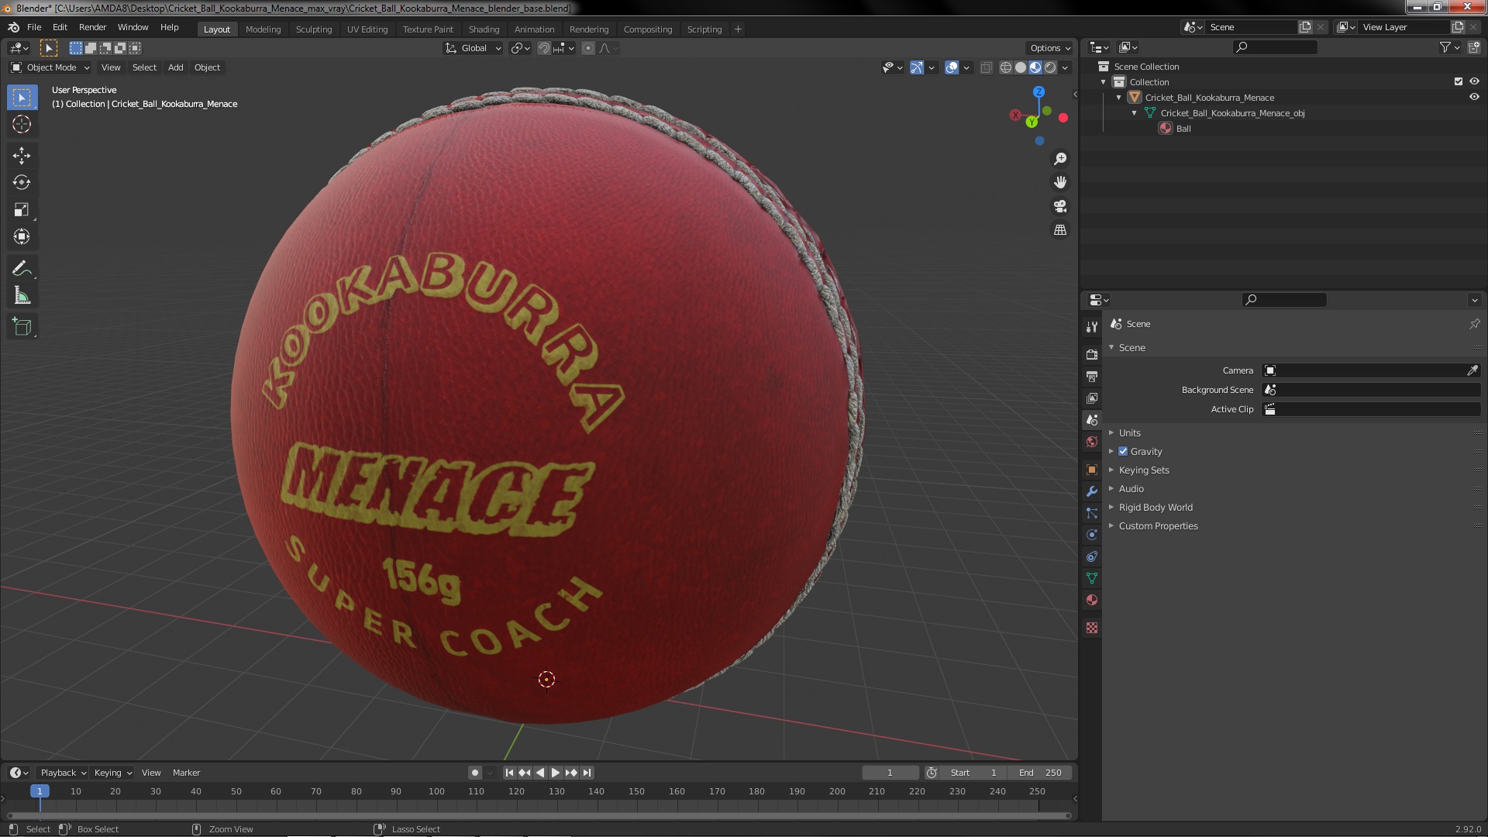Open Modifier properties wrench tab
This screenshot has width=1488, height=837.
click(1092, 491)
